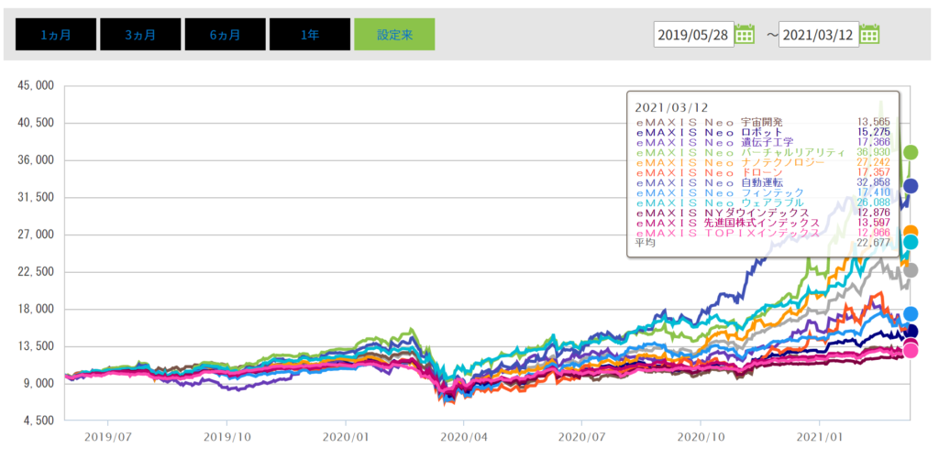Click the 2020/10 x-axis label
The image size is (939, 459).
(701, 437)
